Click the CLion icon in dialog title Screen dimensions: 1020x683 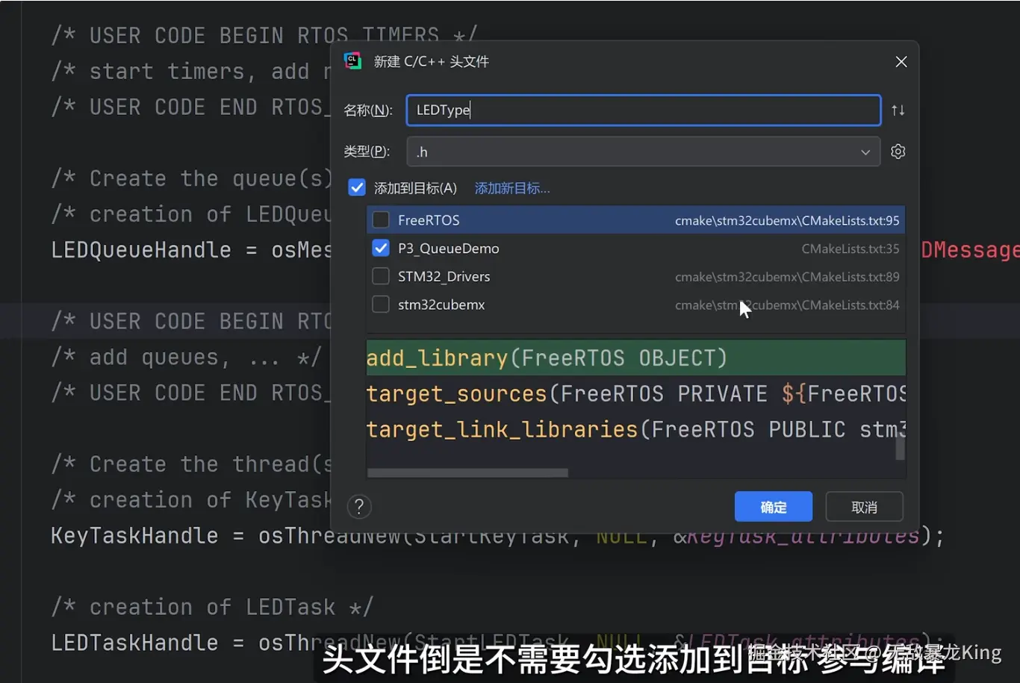point(352,61)
